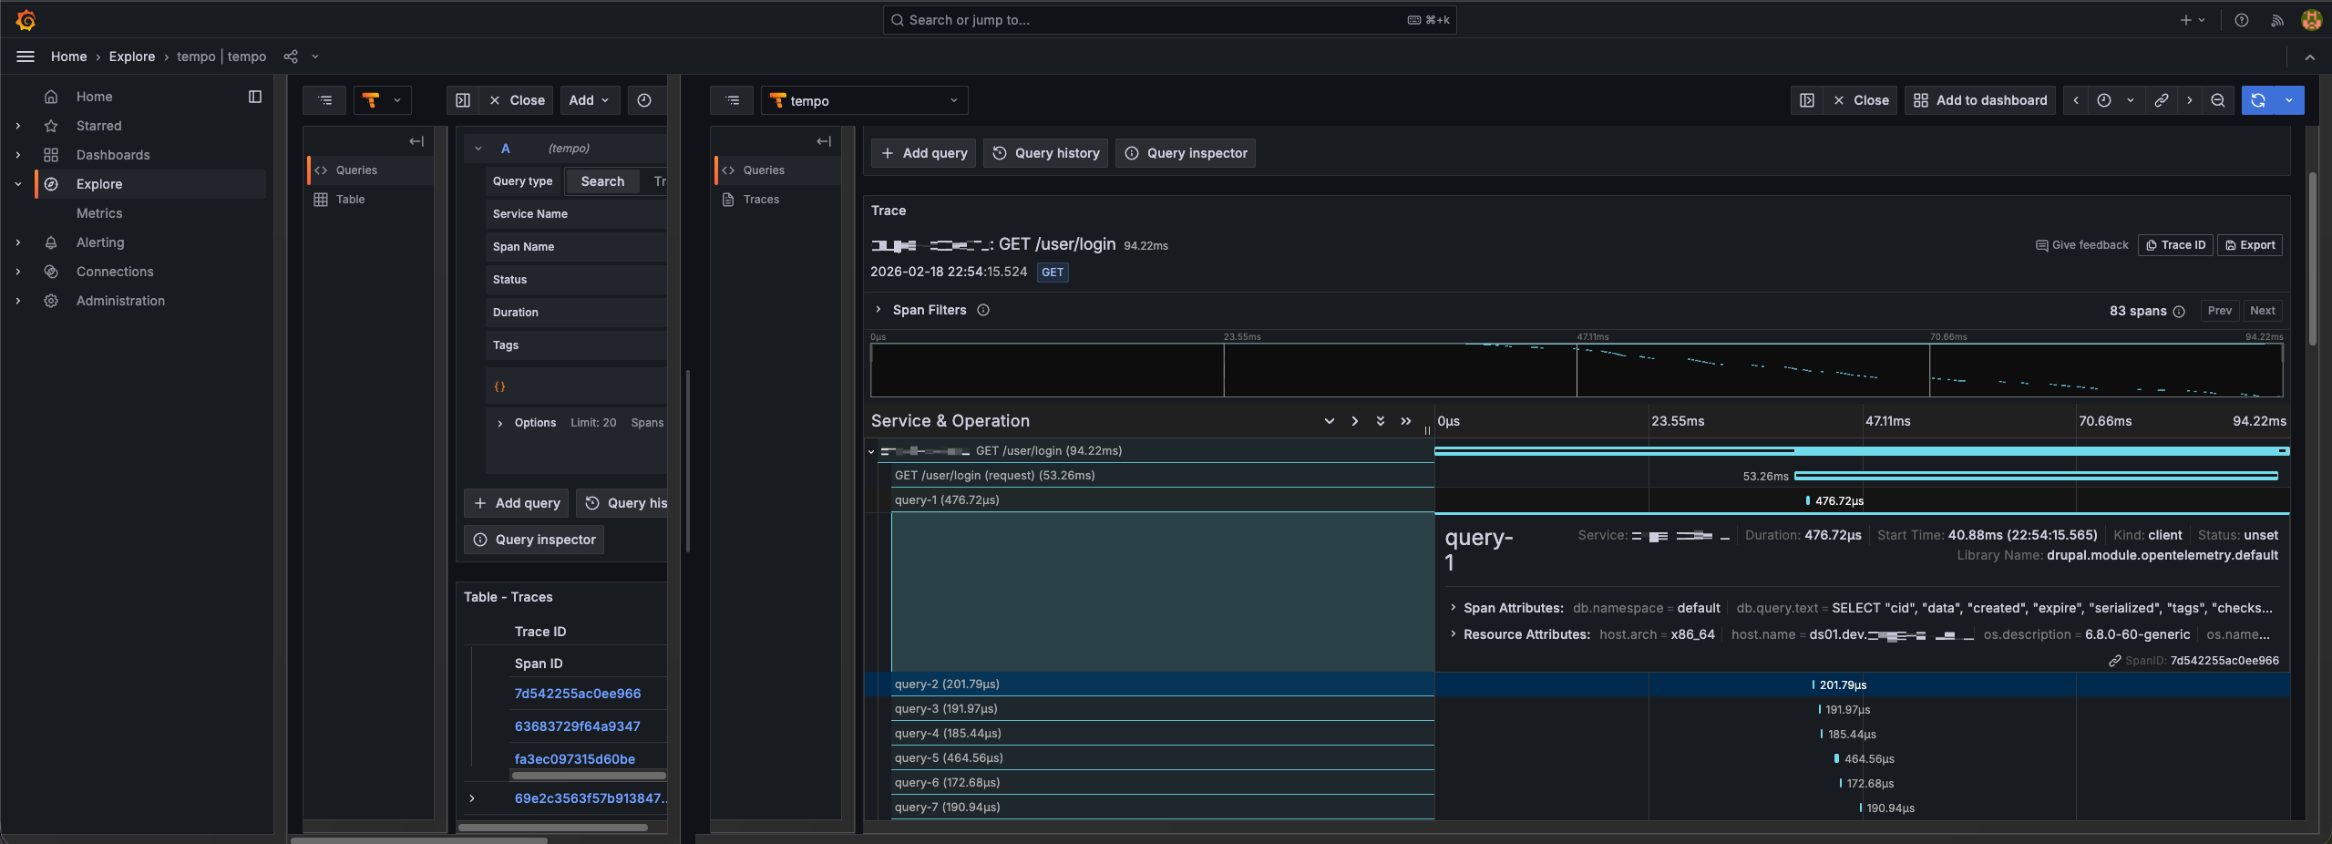Image resolution: width=2332 pixels, height=844 pixels.
Task: Toggle the navigation hamburger menu
Action: [x=25, y=56]
